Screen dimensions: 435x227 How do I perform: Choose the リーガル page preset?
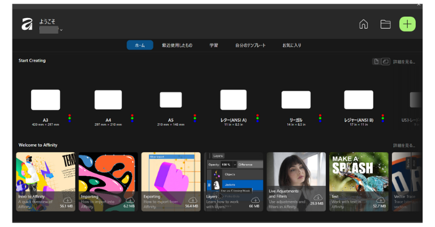click(x=296, y=100)
